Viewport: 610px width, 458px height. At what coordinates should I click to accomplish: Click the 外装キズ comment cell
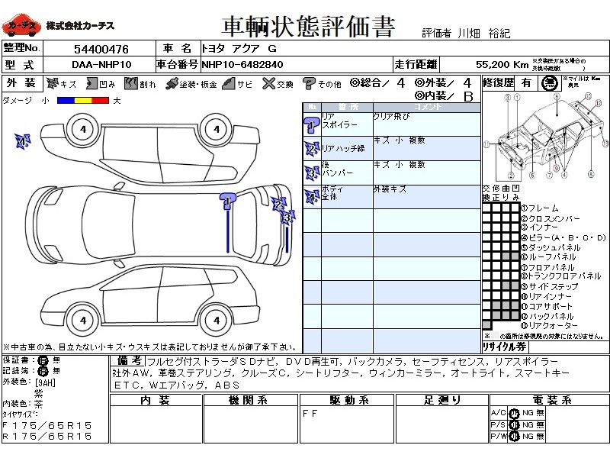point(427,197)
